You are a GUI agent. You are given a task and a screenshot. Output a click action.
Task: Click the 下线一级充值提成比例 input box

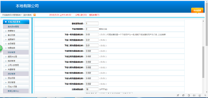pos(92,35)
